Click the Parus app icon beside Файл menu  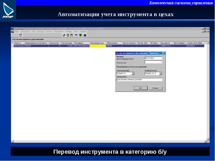click(x=12, y=31)
